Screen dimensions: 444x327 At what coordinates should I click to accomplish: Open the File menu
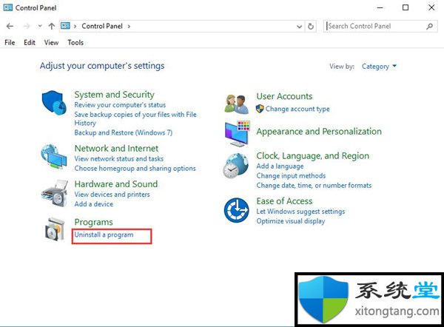pyautogui.click(x=10, y=42)
